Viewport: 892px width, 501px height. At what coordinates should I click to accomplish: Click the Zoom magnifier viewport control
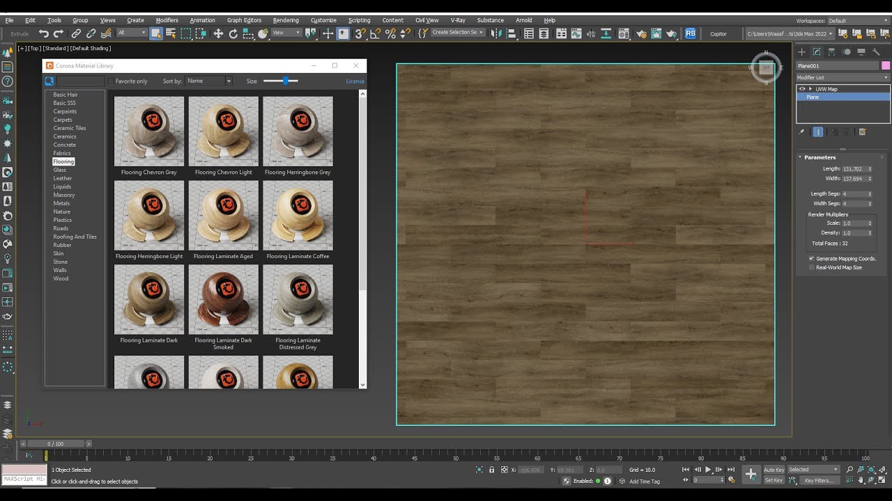849,470
